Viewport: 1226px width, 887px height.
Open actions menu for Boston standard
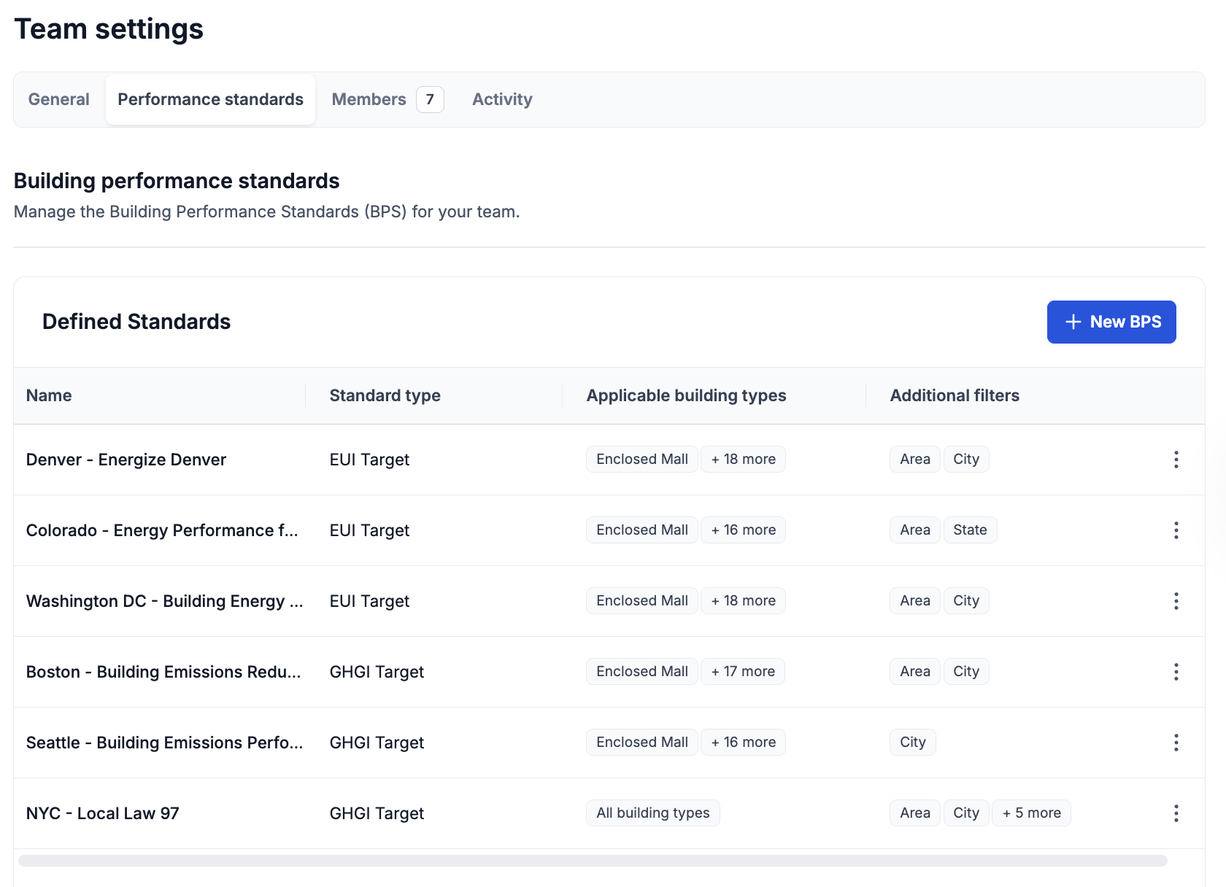pos(1176,672)
